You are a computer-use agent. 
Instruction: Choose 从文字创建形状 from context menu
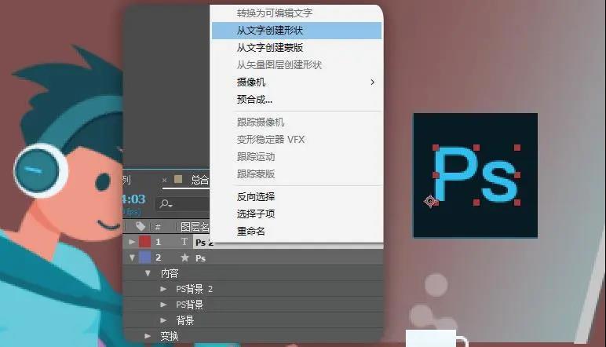pos(297,31)
